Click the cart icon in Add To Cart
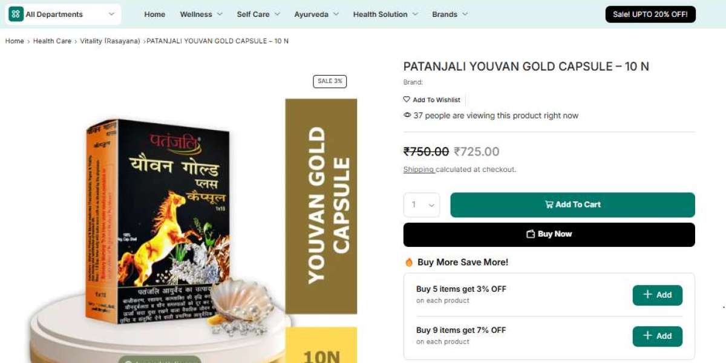Screen dimensions: 726x363 tap(549, 204)
